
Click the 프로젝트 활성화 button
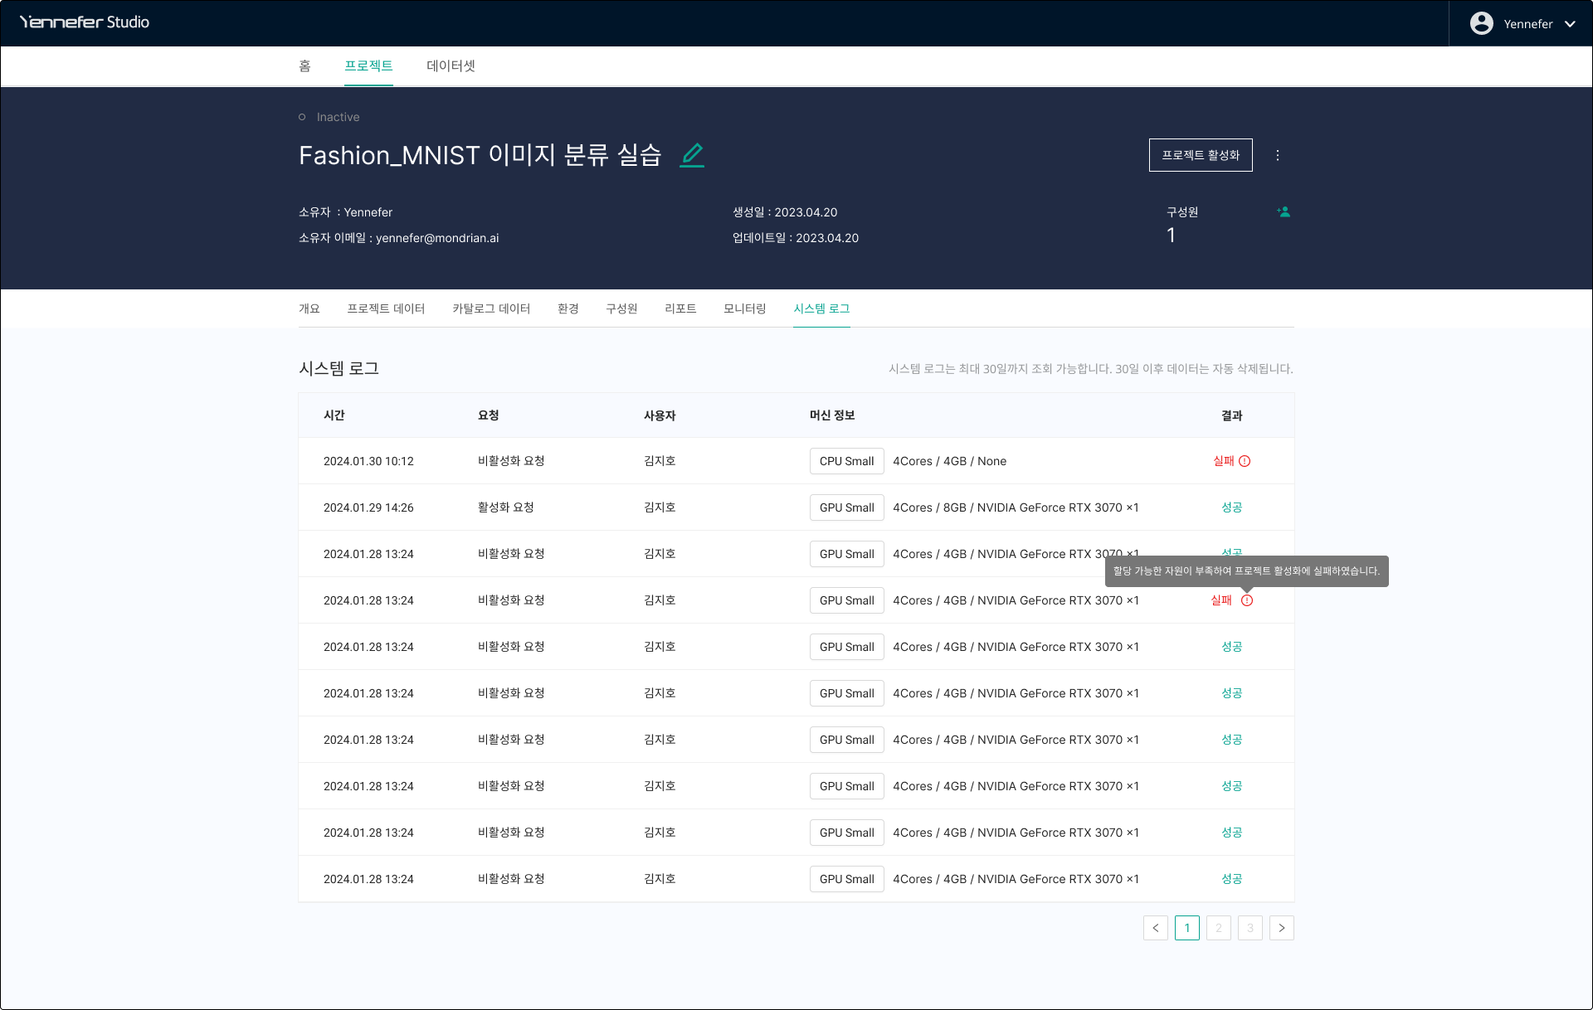point(1201,155)
